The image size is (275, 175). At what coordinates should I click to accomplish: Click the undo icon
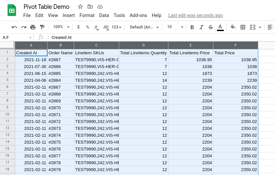tap(14, 27)
